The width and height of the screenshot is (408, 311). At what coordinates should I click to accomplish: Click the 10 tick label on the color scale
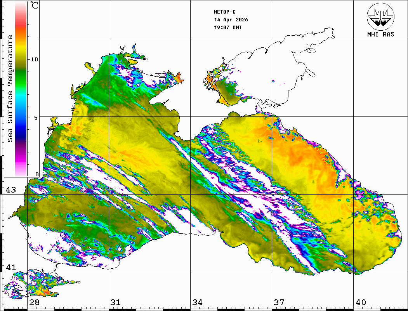35,59
